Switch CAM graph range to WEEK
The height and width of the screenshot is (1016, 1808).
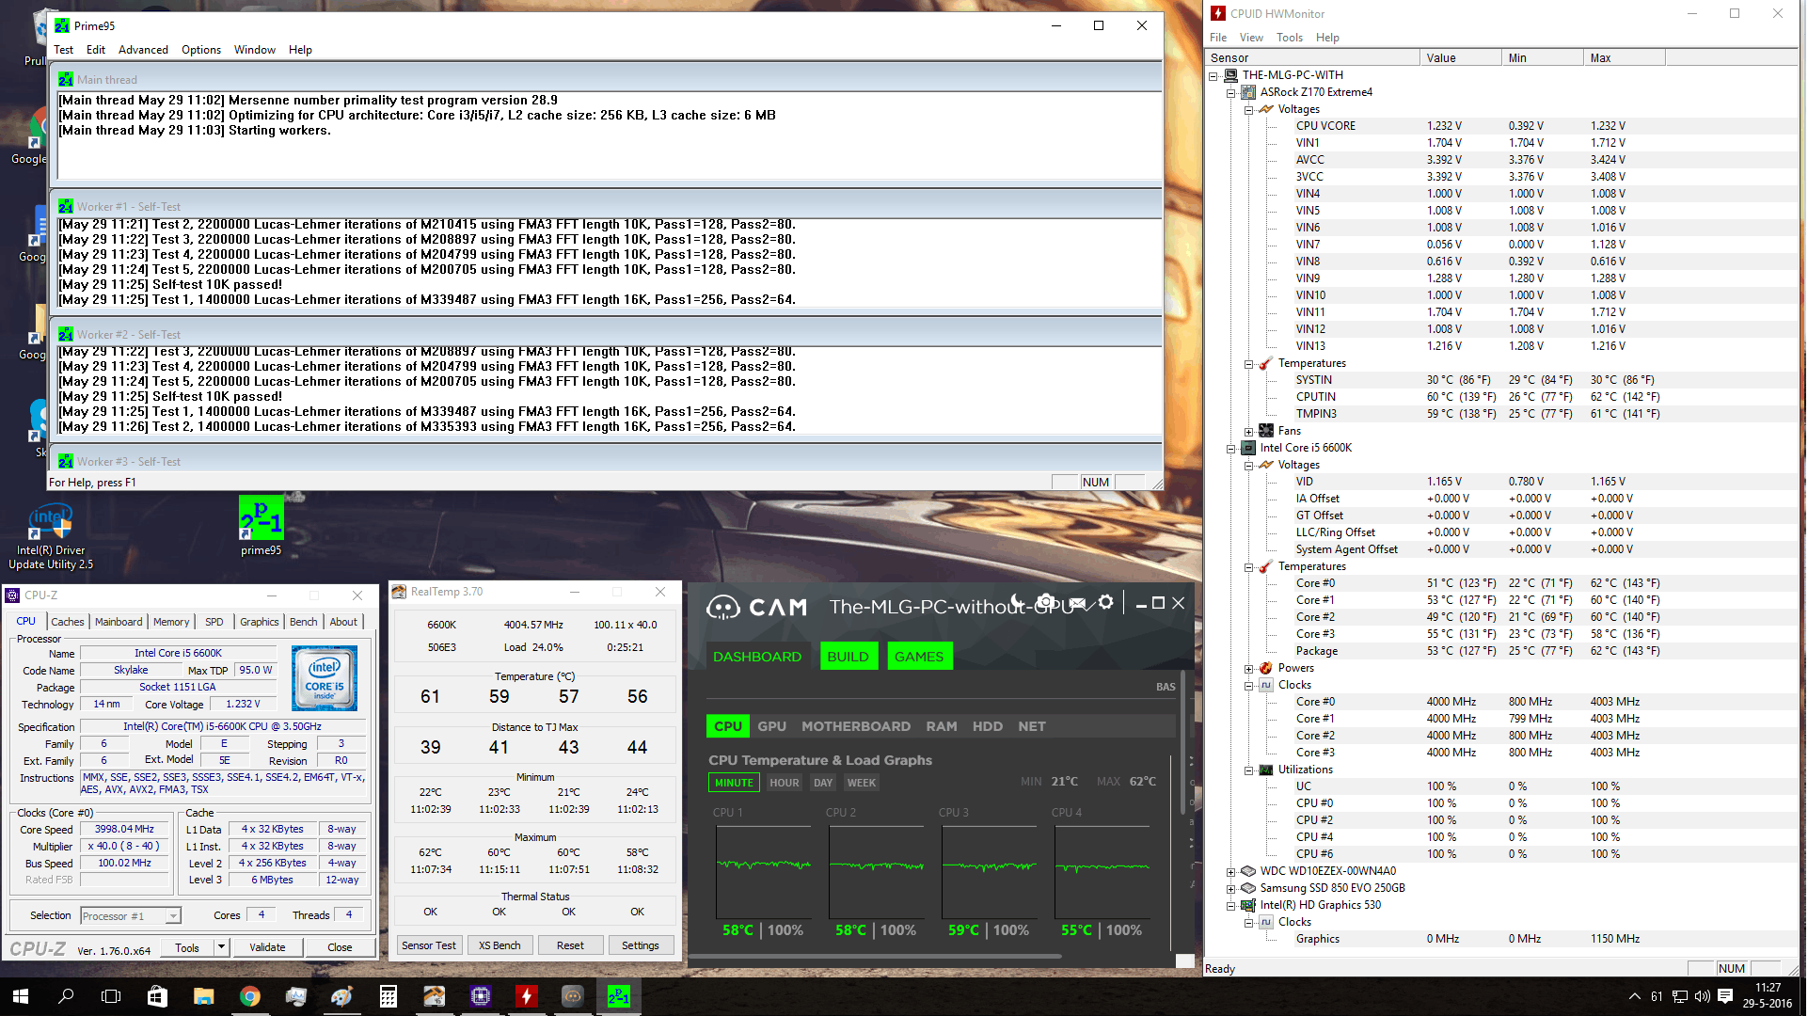(x=861, y=783)
